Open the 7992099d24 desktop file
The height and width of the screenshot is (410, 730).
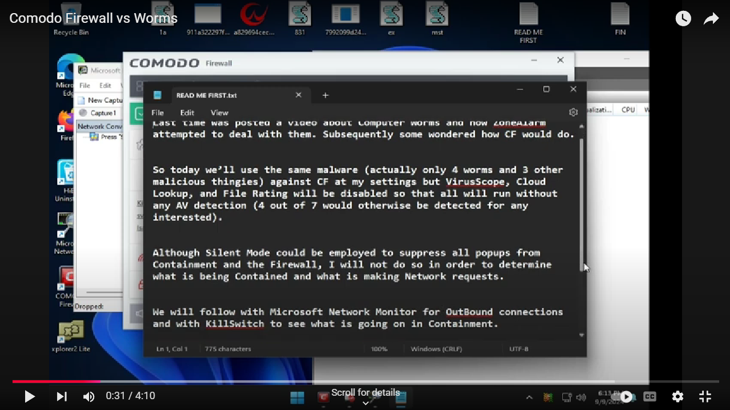coord(345,19)
